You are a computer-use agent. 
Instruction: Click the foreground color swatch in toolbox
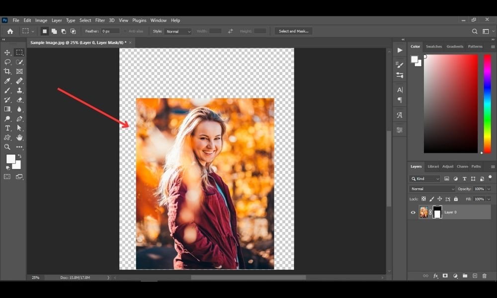[11, 158]
